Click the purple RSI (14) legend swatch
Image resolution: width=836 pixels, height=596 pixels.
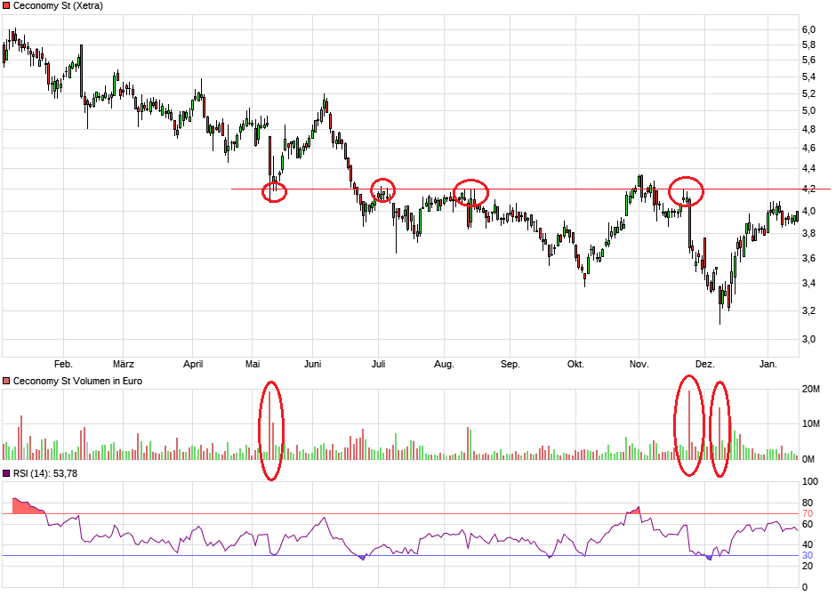tap(6, 473)
